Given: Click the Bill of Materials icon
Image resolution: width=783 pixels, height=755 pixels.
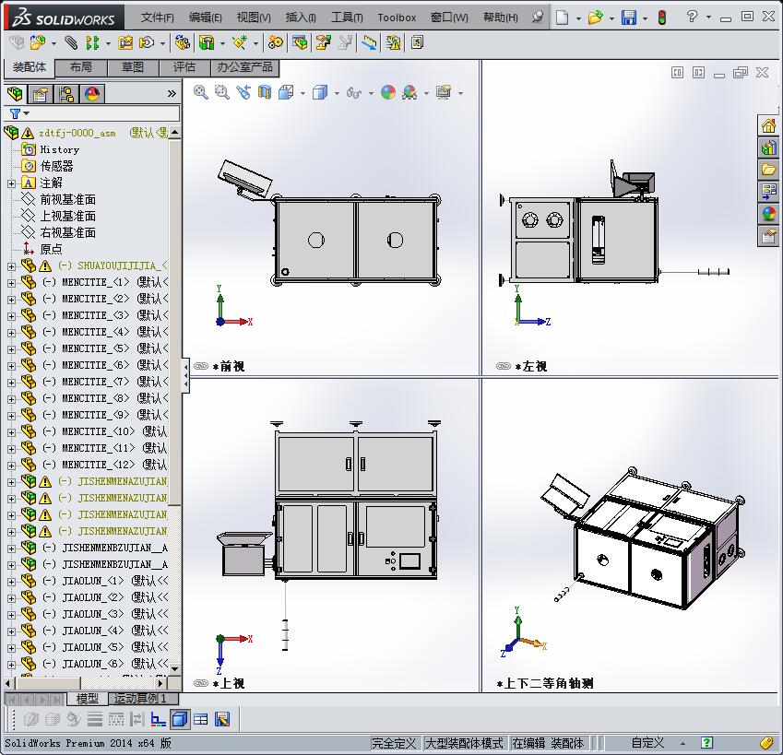Looking at the screenshot, I should tap(300, 43).
